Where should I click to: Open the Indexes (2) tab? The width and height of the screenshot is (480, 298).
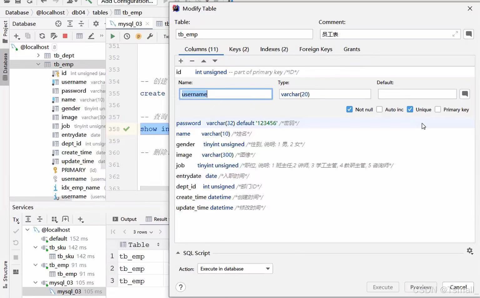pos(274,49)
